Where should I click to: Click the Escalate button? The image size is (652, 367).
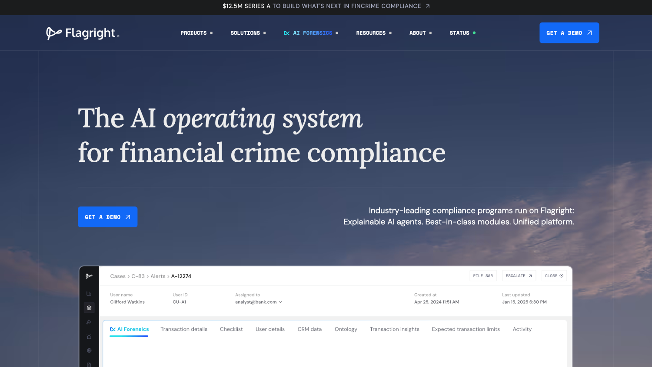point(519,276)
